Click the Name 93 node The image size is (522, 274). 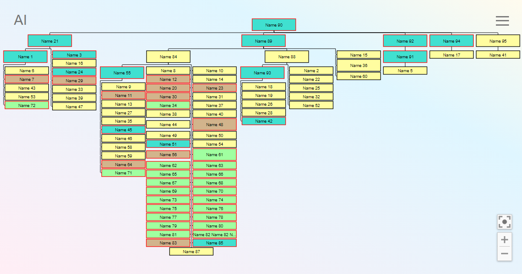coord(262,72)
